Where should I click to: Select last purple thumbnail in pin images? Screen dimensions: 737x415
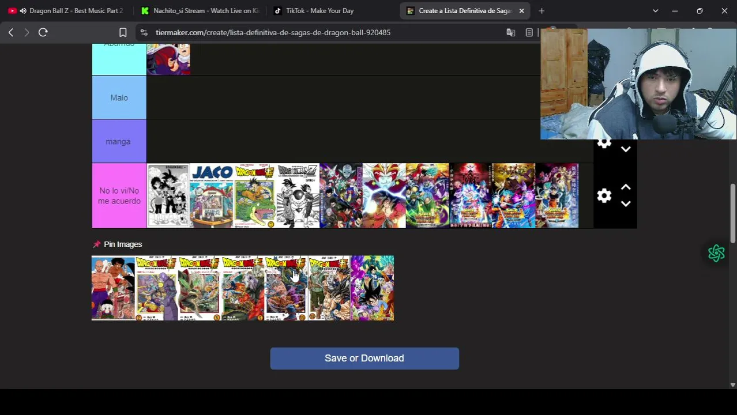[373, 288]
